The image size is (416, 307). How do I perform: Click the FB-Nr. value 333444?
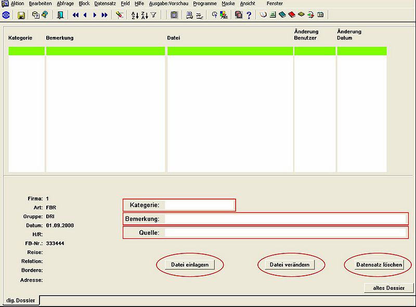click(x=55, y=244)
